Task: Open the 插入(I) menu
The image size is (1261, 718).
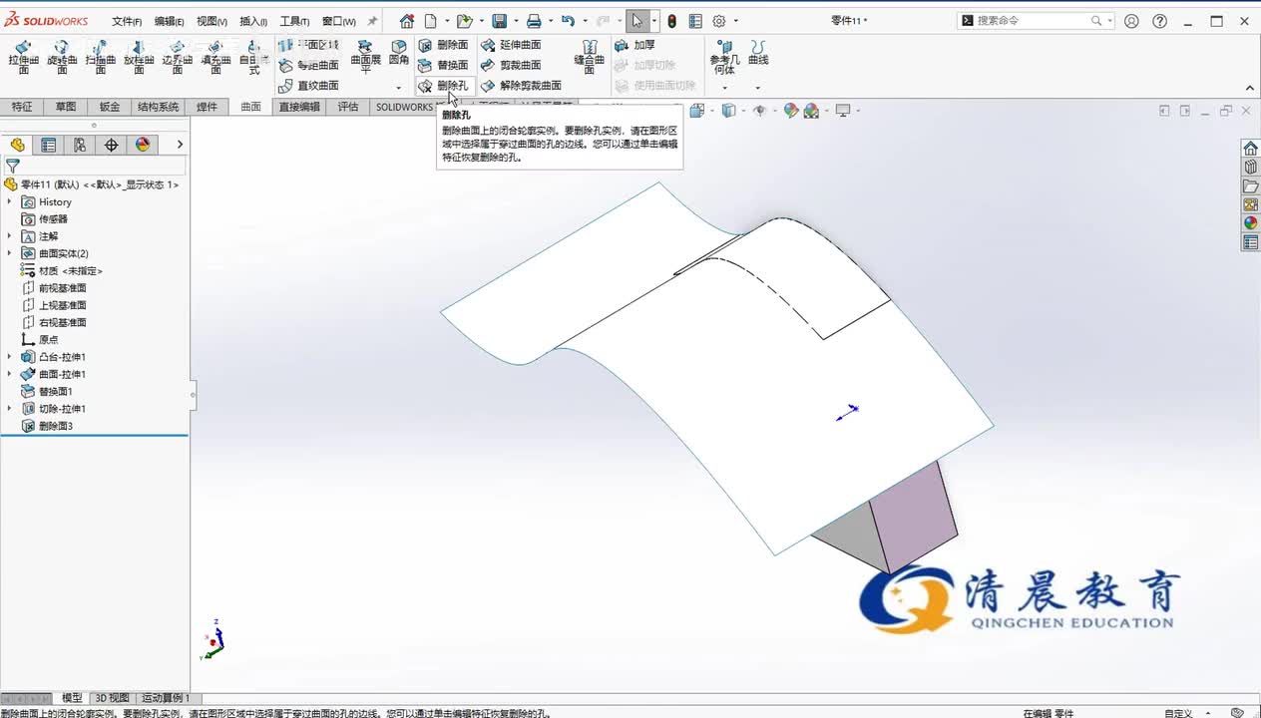Action: pyautogui.click(x=253, y=21)
